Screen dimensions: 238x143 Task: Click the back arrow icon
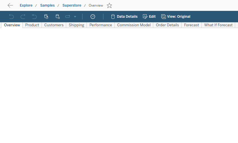[x=10, y=5]
